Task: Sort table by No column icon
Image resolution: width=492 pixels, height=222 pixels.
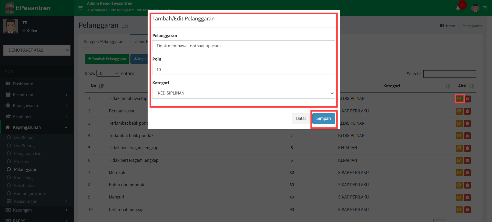Action: tap(101, 86)
